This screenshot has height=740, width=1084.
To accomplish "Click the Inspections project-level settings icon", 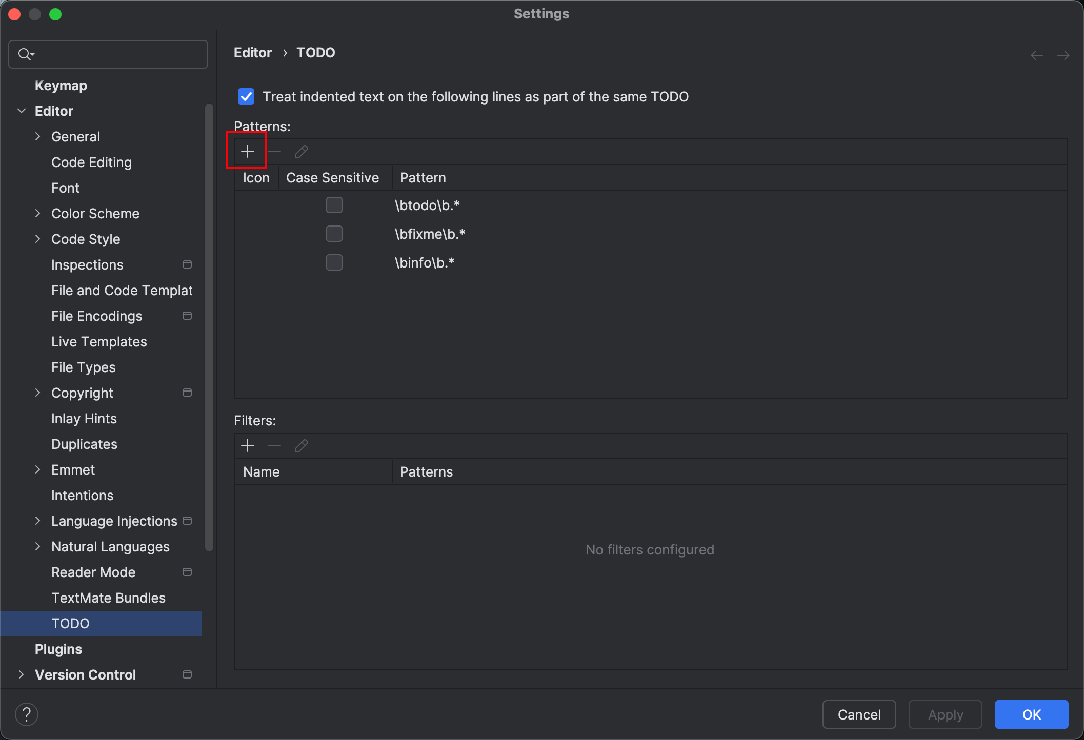I will [187, 264].
